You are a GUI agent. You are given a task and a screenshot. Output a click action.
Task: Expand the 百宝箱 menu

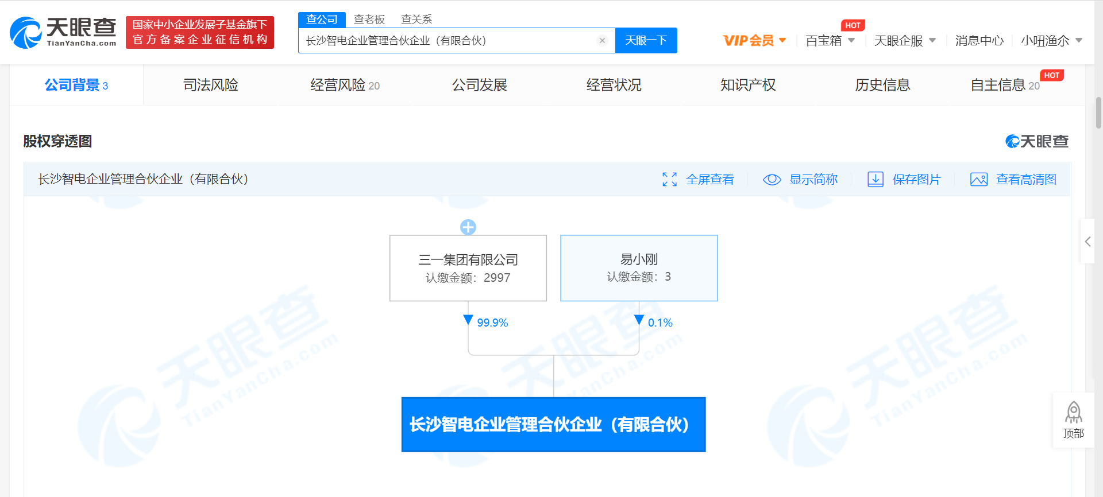pos(830,40)
